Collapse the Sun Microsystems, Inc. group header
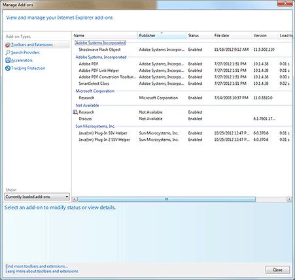Viewport: 295px width, 280px height. [95, 126]
